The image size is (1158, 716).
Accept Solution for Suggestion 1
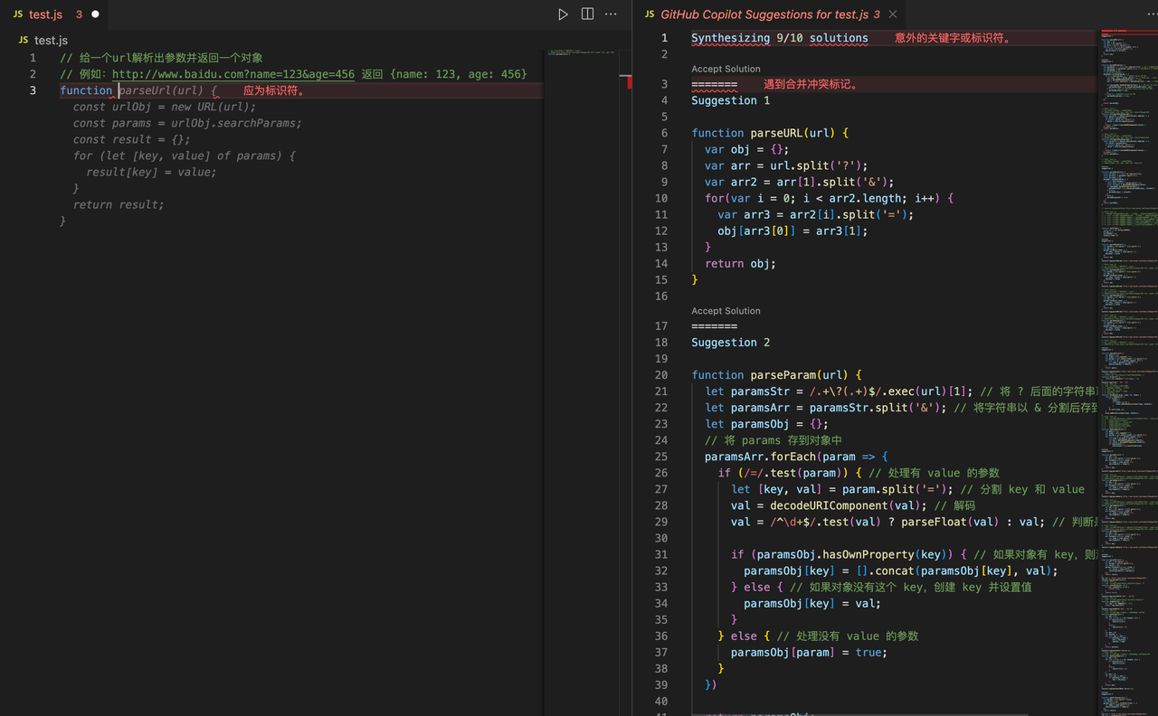[726, 69]
